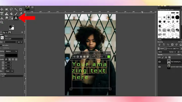
Task: Hide the 'Your amazing text' layer
Action: [x=160, y=62]
